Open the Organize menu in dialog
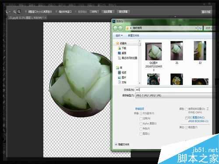 click(x=119, y=35)
